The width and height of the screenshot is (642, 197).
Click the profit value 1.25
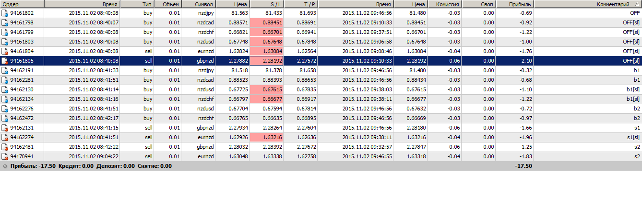[527, 147]
